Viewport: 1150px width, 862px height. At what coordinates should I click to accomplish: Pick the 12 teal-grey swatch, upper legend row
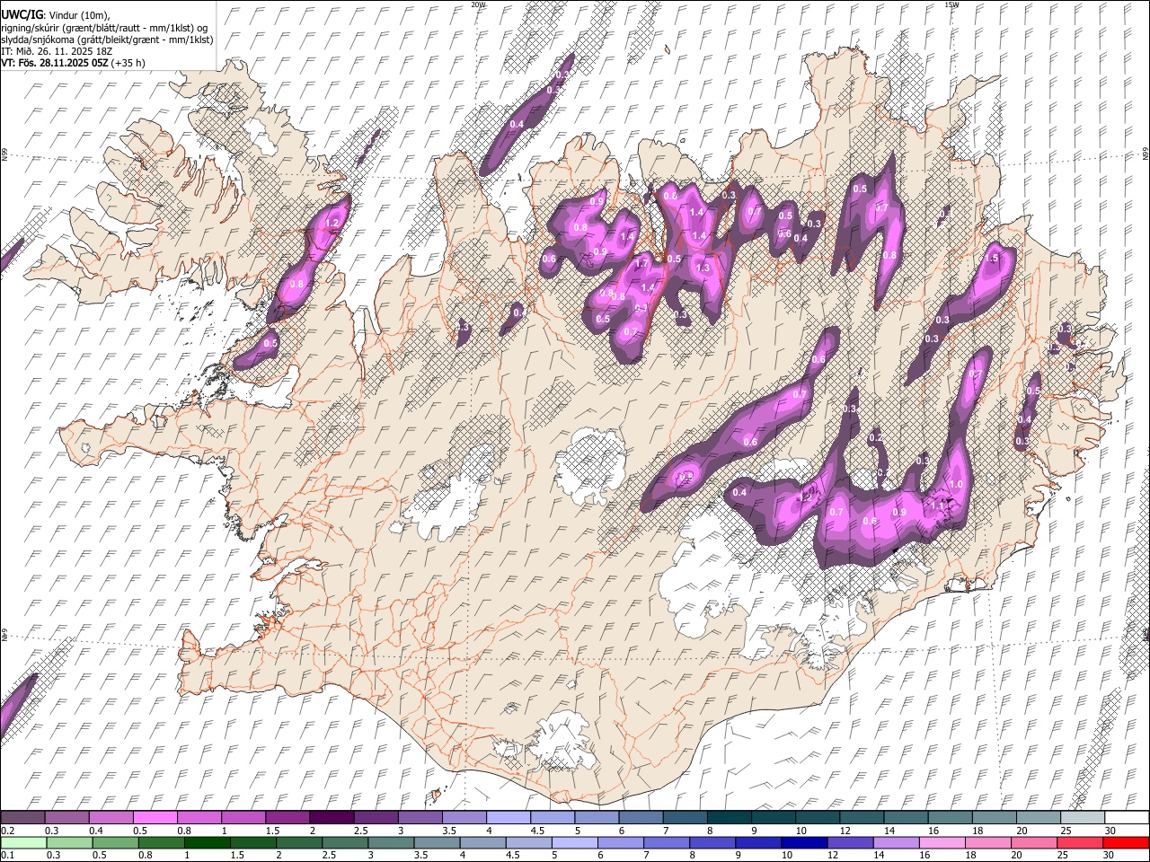coord(861,817)
